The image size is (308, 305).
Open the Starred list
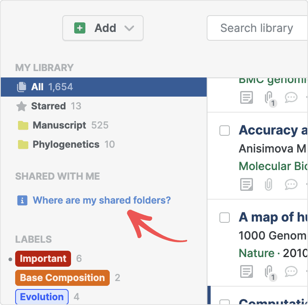(48, 106)
